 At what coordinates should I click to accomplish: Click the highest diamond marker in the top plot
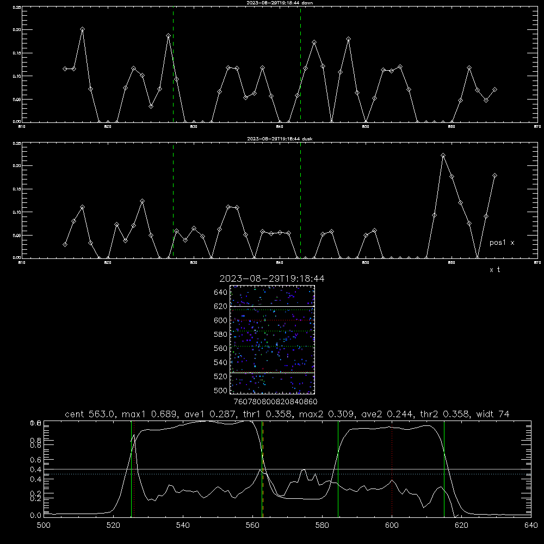82,29
